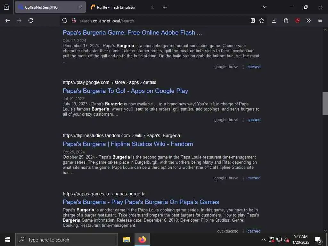Open cached link for Adobe Flash result
Viewport: 328px width, 246px height.
click(254, 67)
